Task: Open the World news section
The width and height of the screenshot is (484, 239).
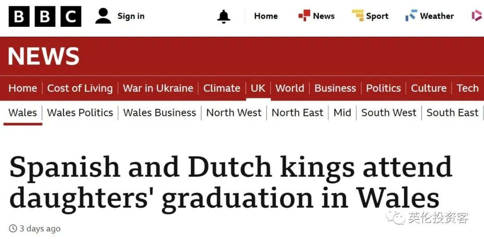Action: click(x=290, y=88)
